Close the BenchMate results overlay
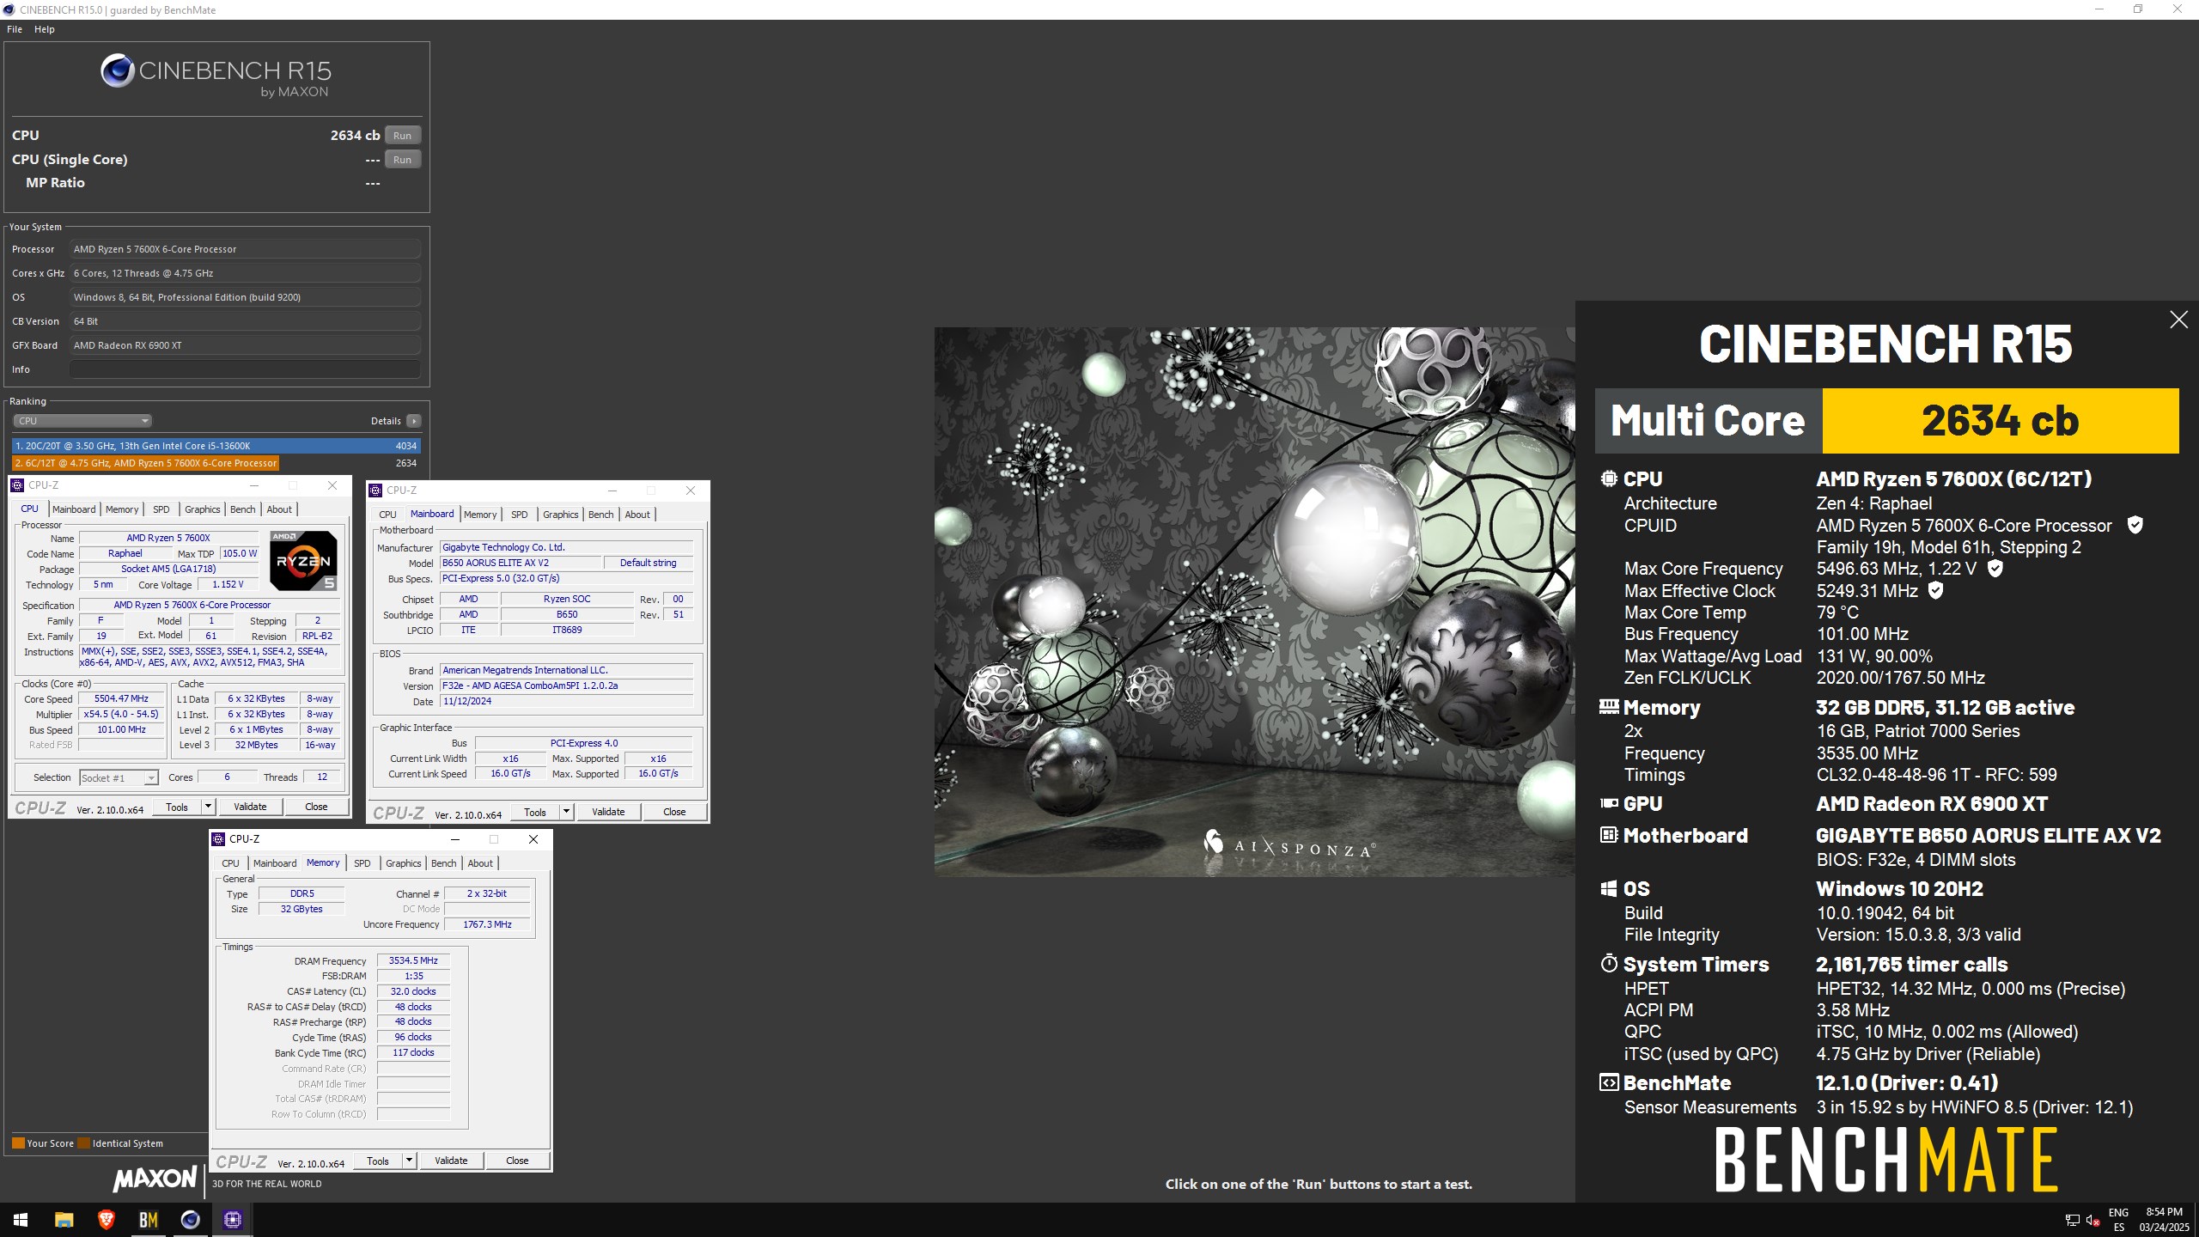The width and height of the screenshot is (2199, 1237). (2178, 320)
